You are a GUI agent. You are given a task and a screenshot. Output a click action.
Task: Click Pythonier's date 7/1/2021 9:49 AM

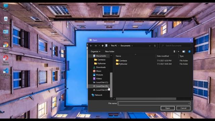(164, 64)
